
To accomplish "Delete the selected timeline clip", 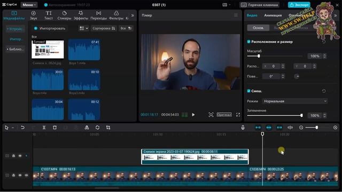I will click(55, 127).
